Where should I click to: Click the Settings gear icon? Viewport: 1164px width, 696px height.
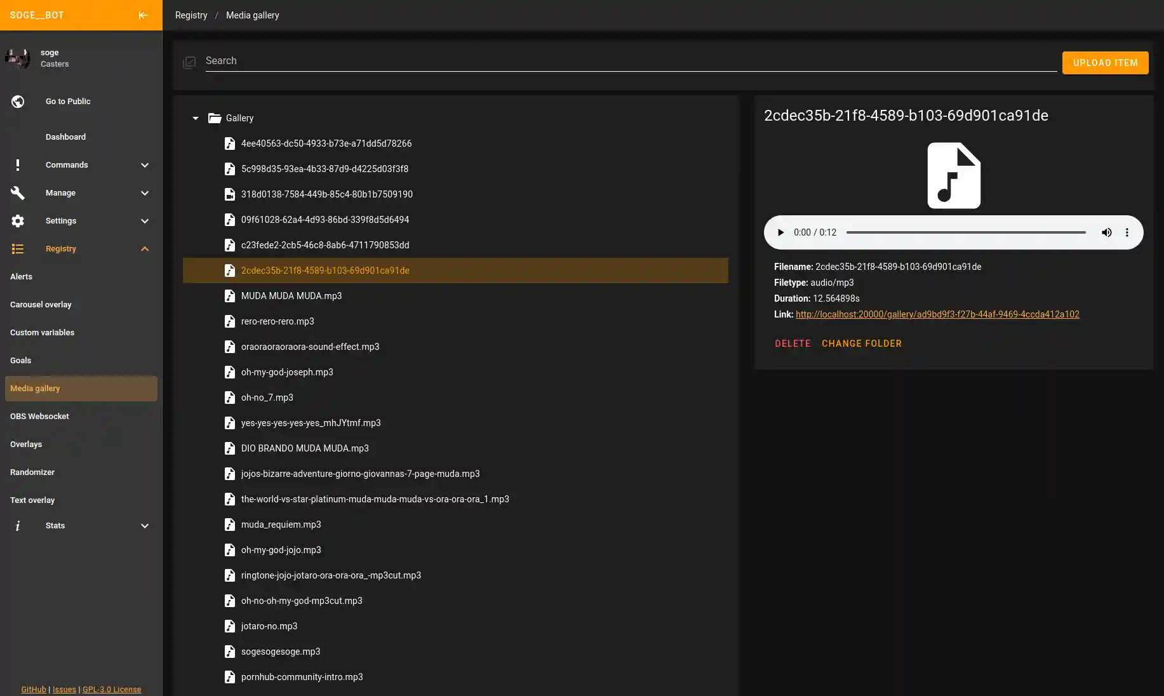pyautogui.click(x=18, y=221)
